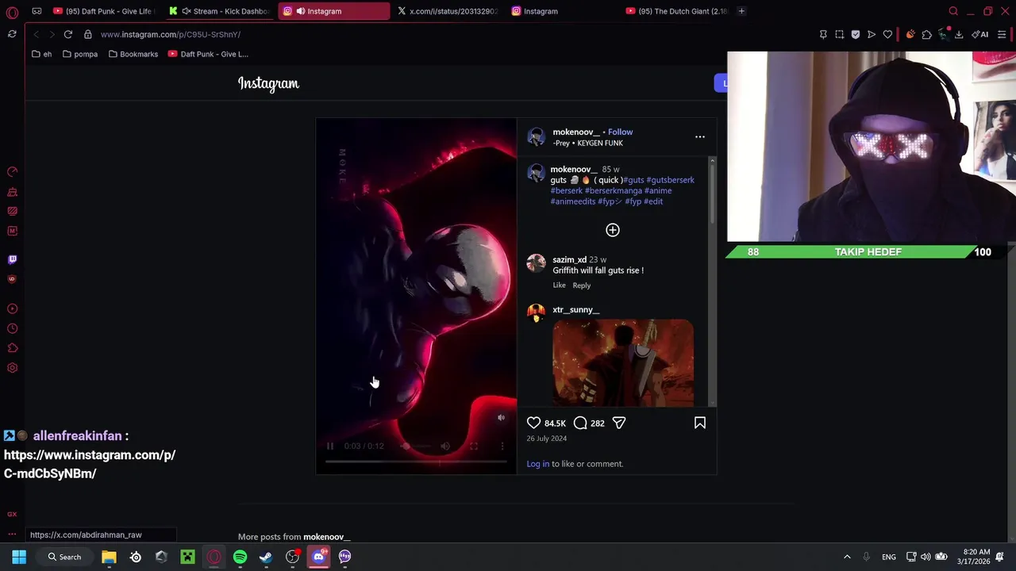Search tabs with the magnifier icon
Image resolution: width=1016 pixels, height=571 pixels.
953,11
